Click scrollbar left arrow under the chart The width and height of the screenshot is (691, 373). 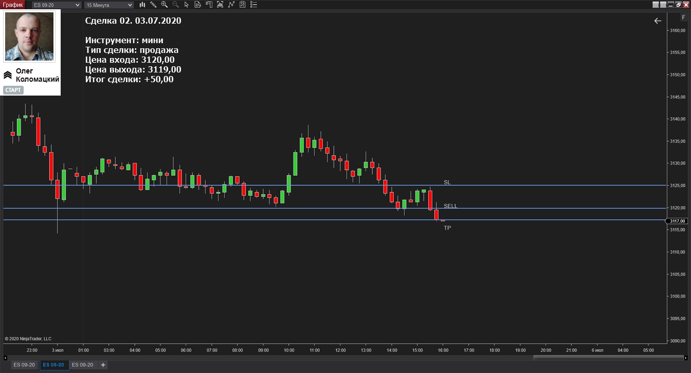coord(6,358)
